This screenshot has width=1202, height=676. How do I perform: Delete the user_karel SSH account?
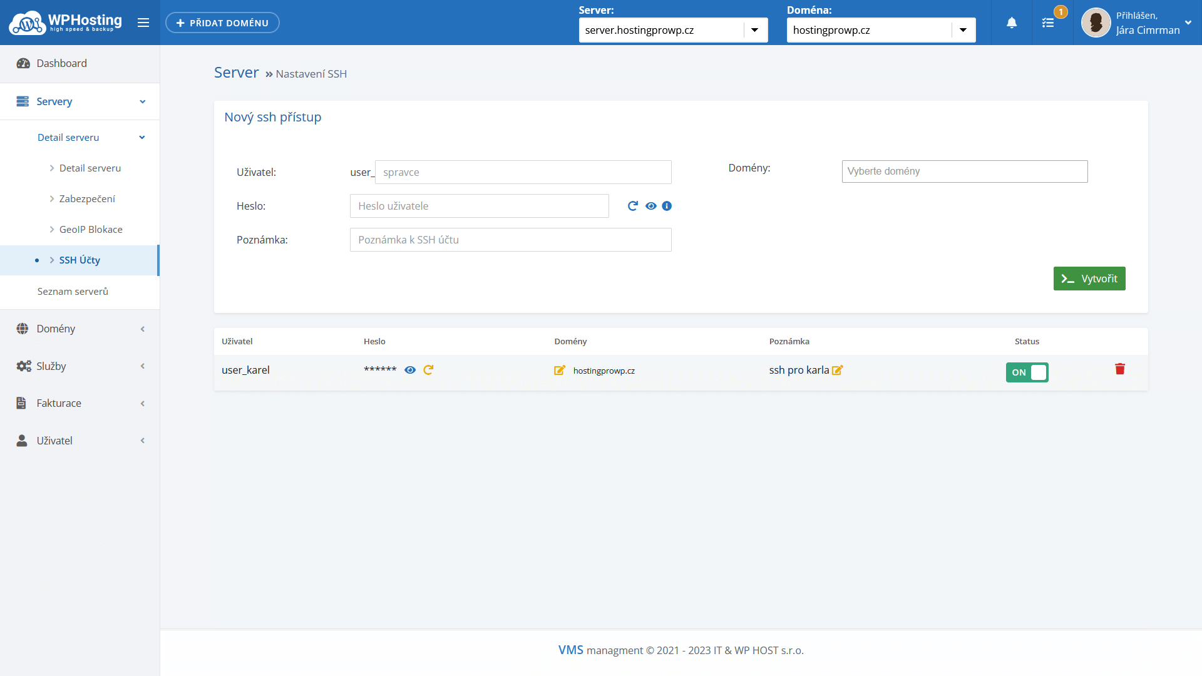[1120, 369]
